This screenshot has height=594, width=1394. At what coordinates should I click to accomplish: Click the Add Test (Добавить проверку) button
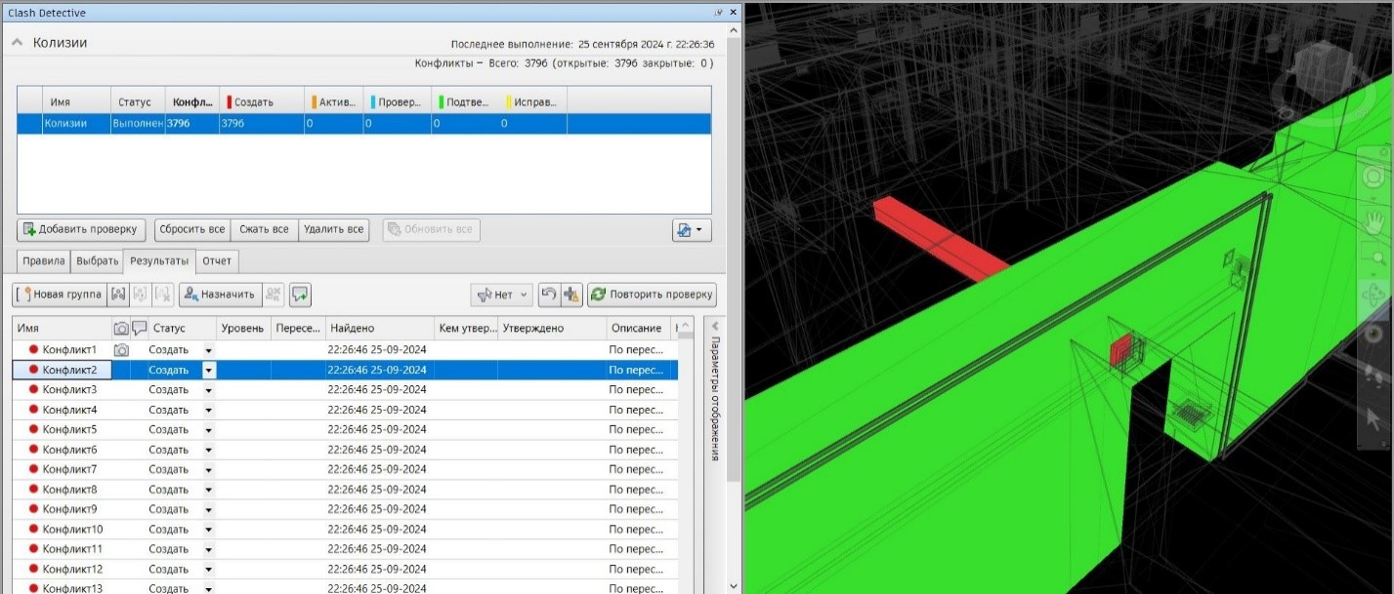(81, 229)
